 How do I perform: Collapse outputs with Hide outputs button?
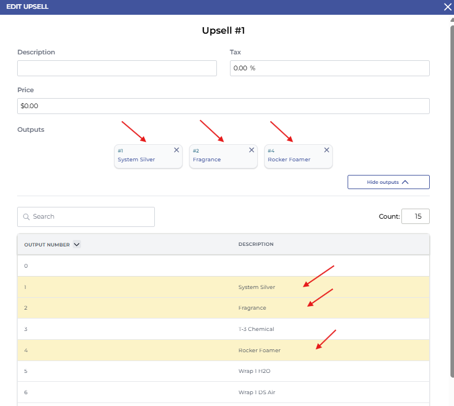(x=388, y=182)
